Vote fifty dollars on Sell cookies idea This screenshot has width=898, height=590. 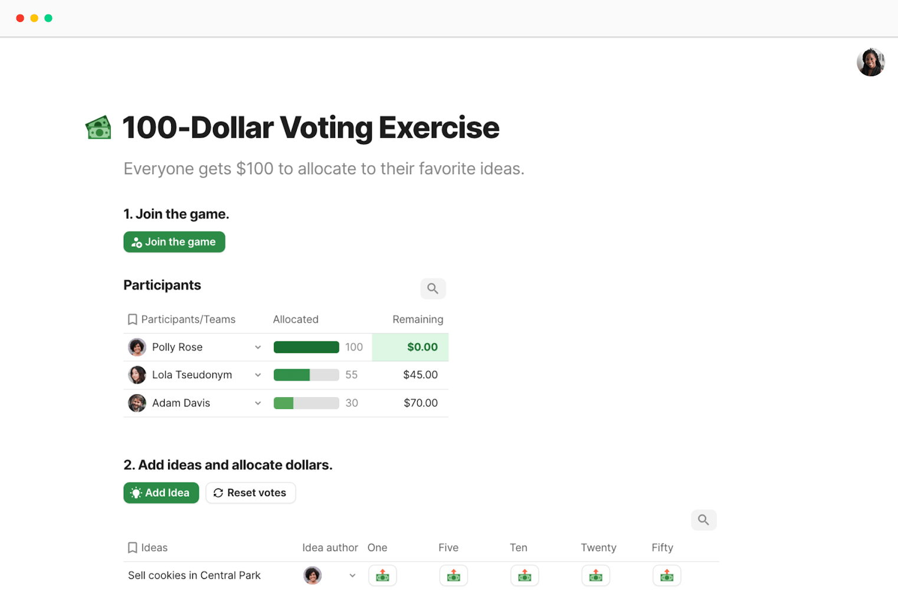667,575
